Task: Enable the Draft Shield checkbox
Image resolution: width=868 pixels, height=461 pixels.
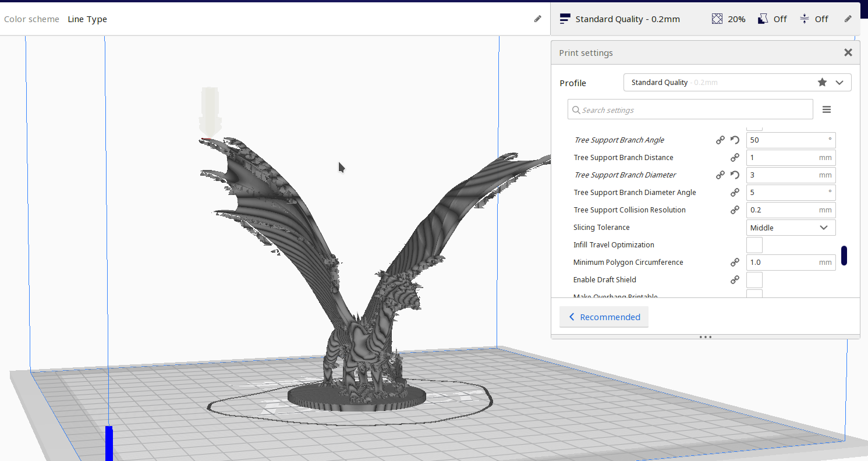Action: [754, 280]
